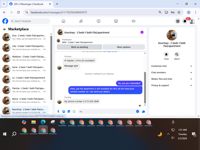Select 'Yes, are you interested?' message bubble
The width and height of the screenshot is (200, 150).
[129, 83]
